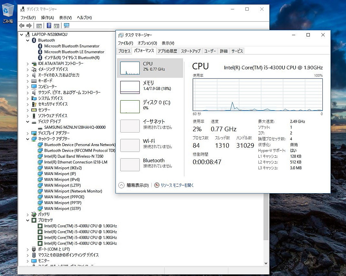Select WAN Miniport (IKEv2) entry
This screenshot has height=276, width=346.
(x=63, y=168)
